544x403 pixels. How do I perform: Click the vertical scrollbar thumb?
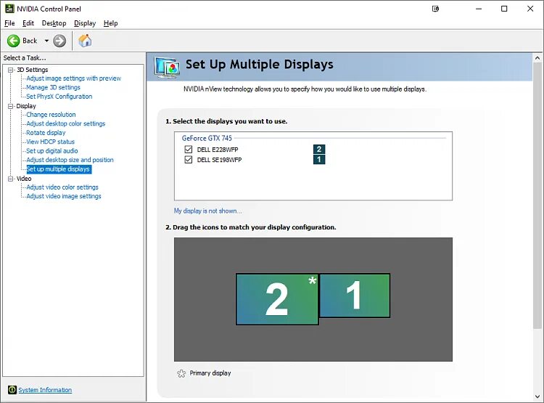pos(537,196)
